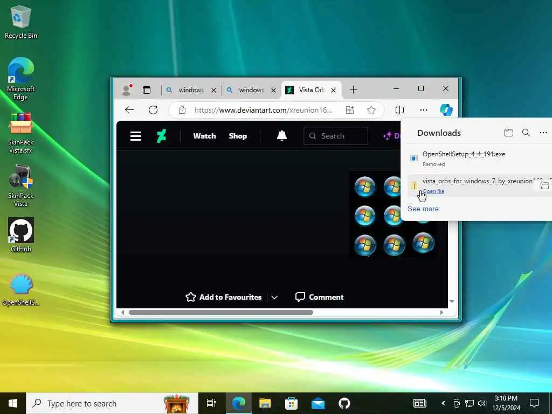Click the taskbar search box
Image resolution: width=552 pixels, height=414 pixels.
tap(112, 403)
